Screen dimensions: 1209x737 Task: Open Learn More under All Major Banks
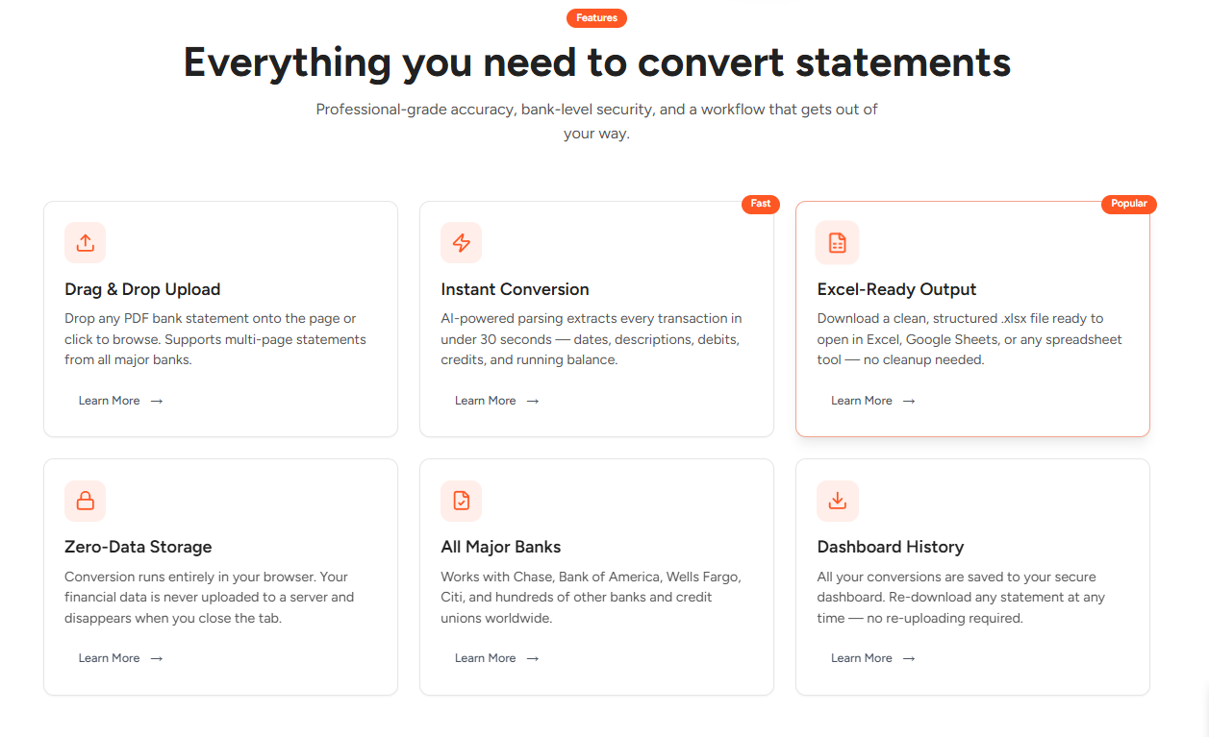[486, 657]
